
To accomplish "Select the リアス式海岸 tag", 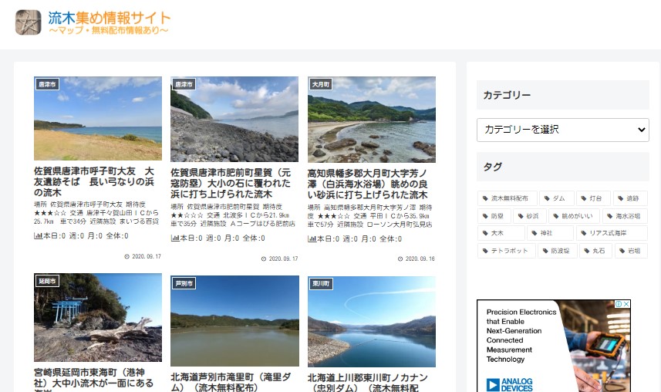I will [x=612, y=233].
